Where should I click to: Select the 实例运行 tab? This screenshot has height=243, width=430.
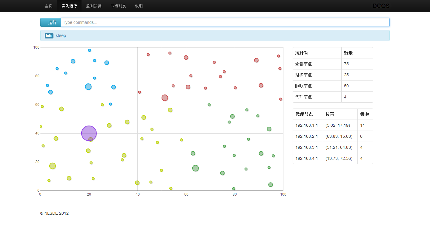(69, 6)
